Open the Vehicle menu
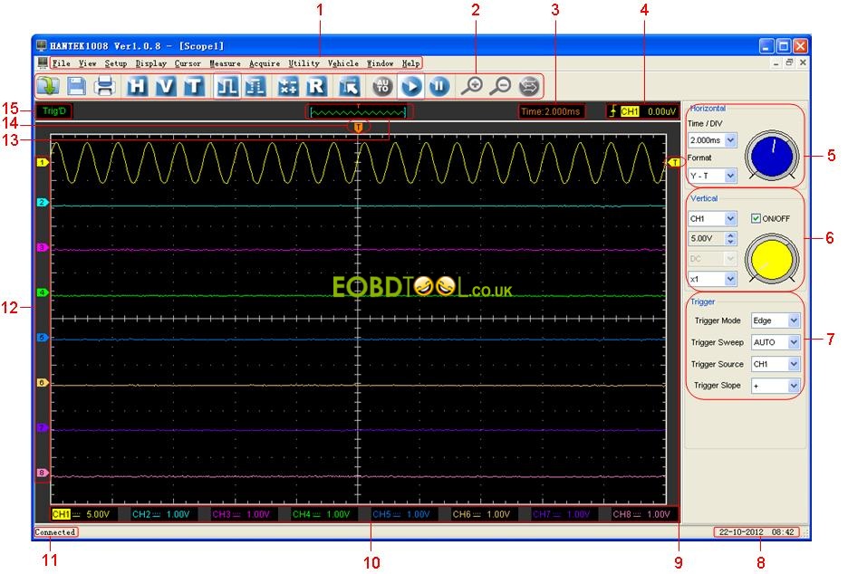The height and width of the screenshot is (574, 848). click(342, 63)
